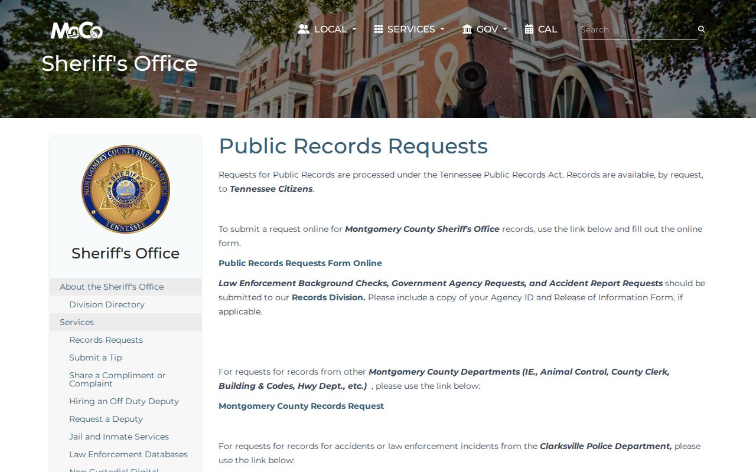Click the bold 'Tennessee Citizens' text

click(x=271, y=189)
